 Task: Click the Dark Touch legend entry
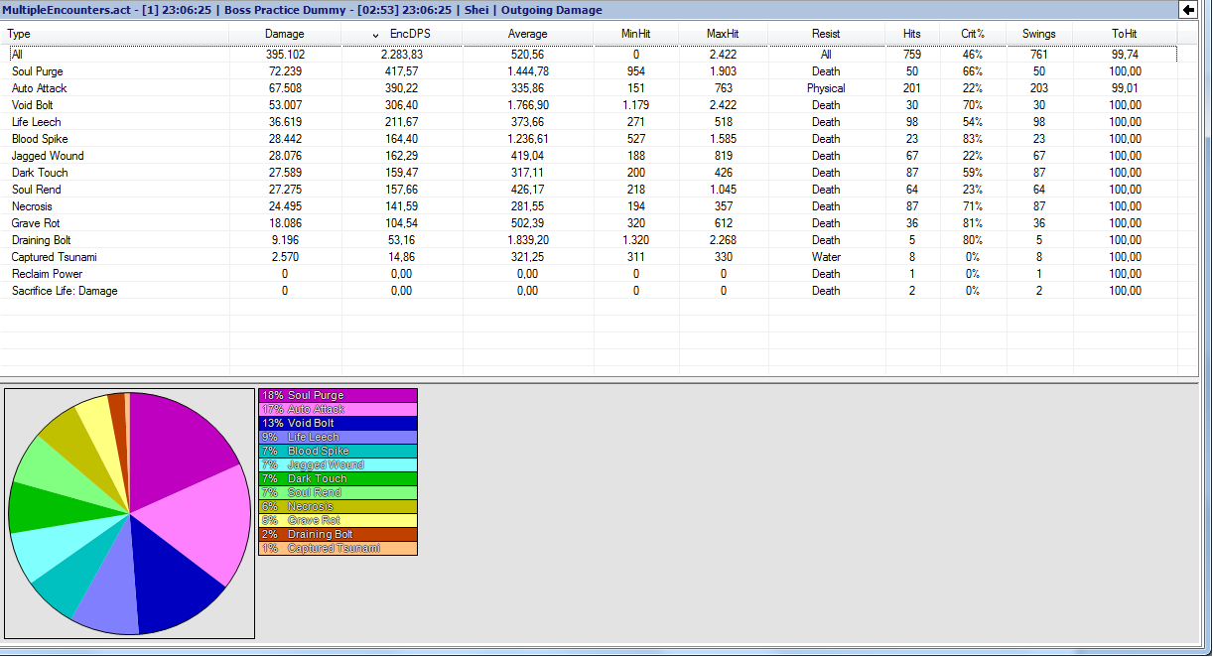(x=338, y=478)
